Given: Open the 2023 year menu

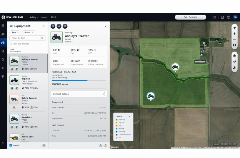Looking at the screenshot, I should 54,17.
